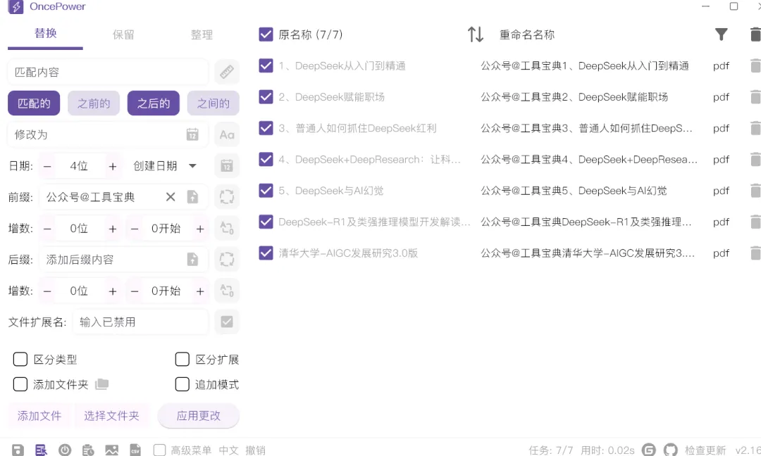Image resolution: width=761 pixels, height=456 pixels.
Task: Click the 应用更改 button
Action: [x=199, y=416]
